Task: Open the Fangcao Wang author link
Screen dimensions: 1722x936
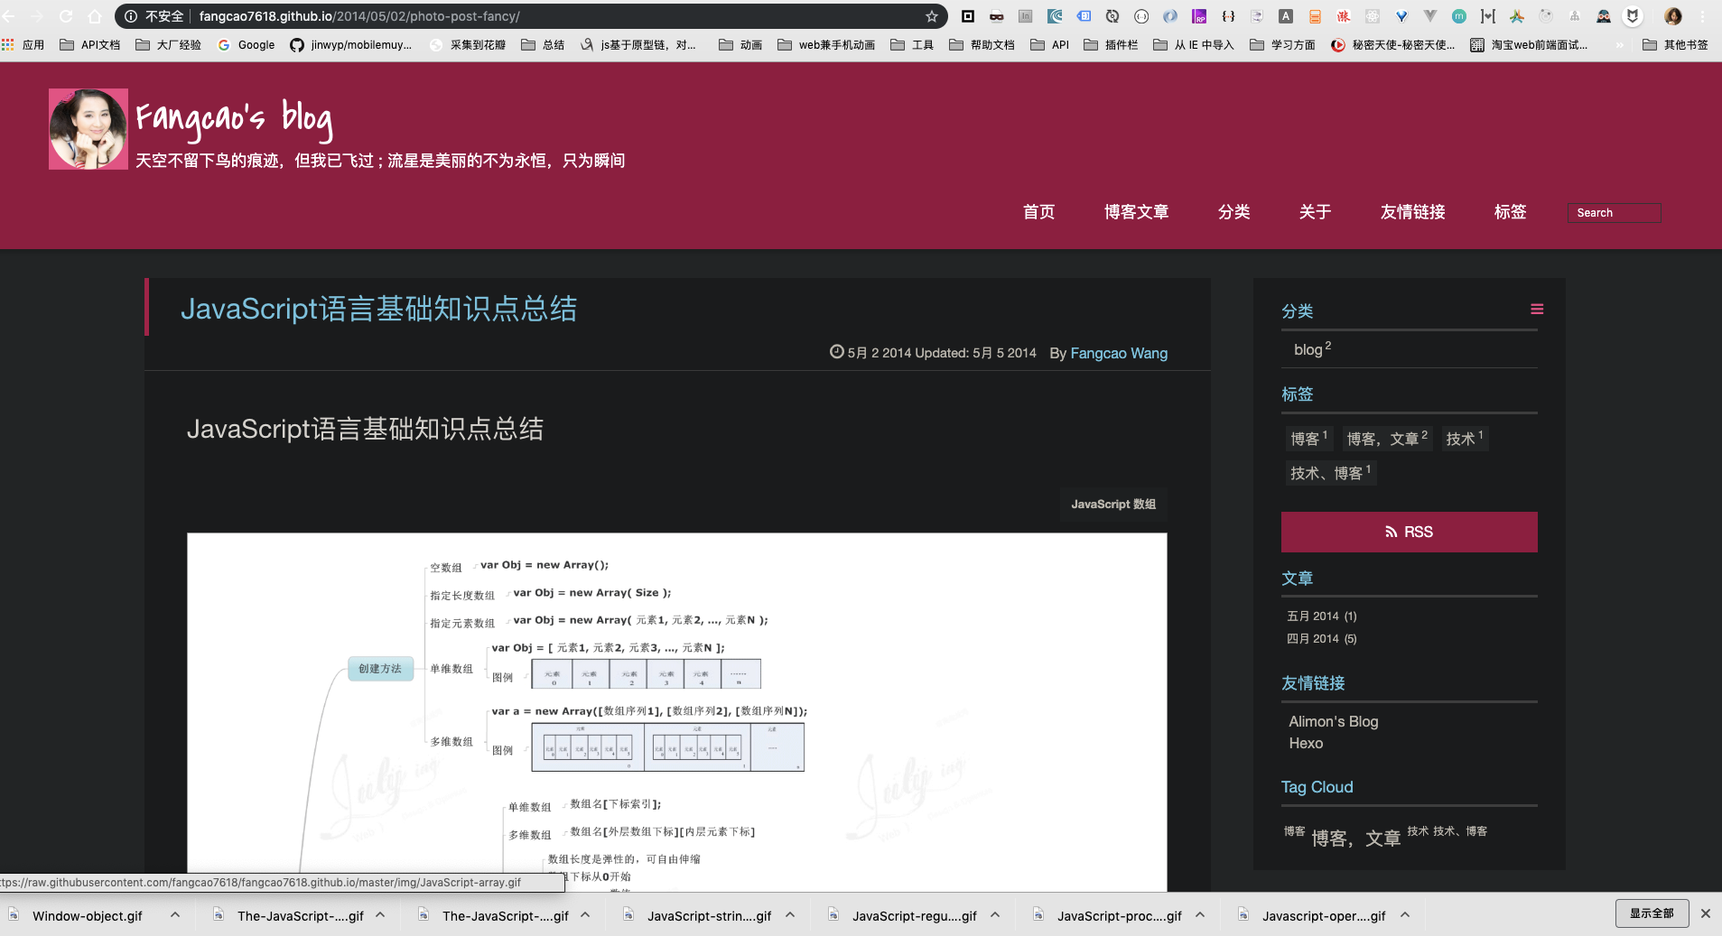Action: tap(1119, 353)
